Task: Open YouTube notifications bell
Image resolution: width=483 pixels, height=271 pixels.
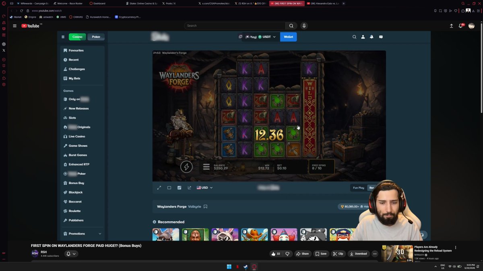Action: [x=461, y=26]
